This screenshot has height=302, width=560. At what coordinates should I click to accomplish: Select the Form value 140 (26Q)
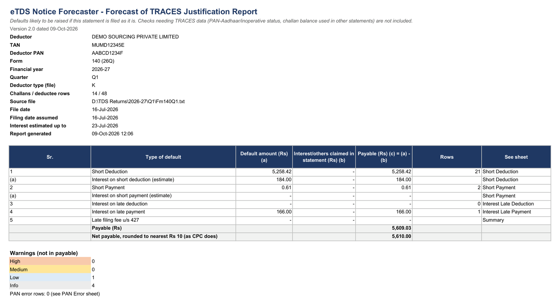[x=103, y=61]
